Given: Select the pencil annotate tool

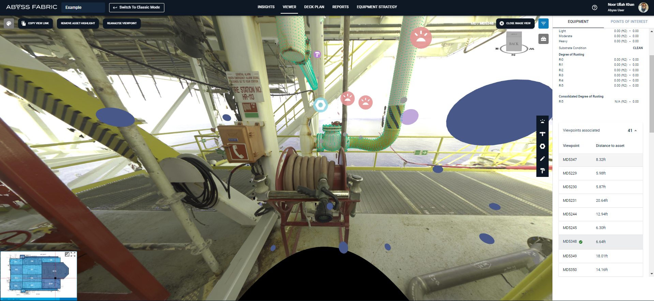Looking at the screenshot, I should pyautogui.click(x=542, y=159).
